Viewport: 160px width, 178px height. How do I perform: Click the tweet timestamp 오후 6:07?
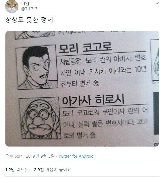pyautogui.click(x=14, y=156)
